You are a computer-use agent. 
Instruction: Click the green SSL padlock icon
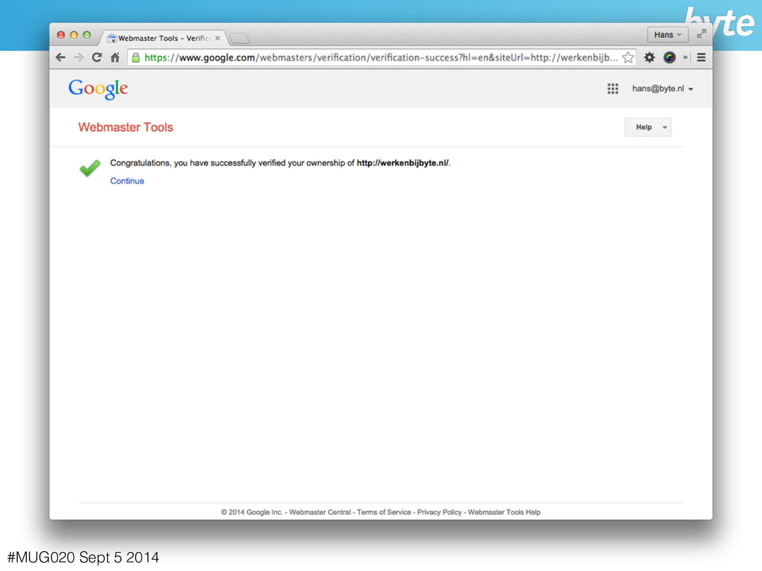[136, 58]
